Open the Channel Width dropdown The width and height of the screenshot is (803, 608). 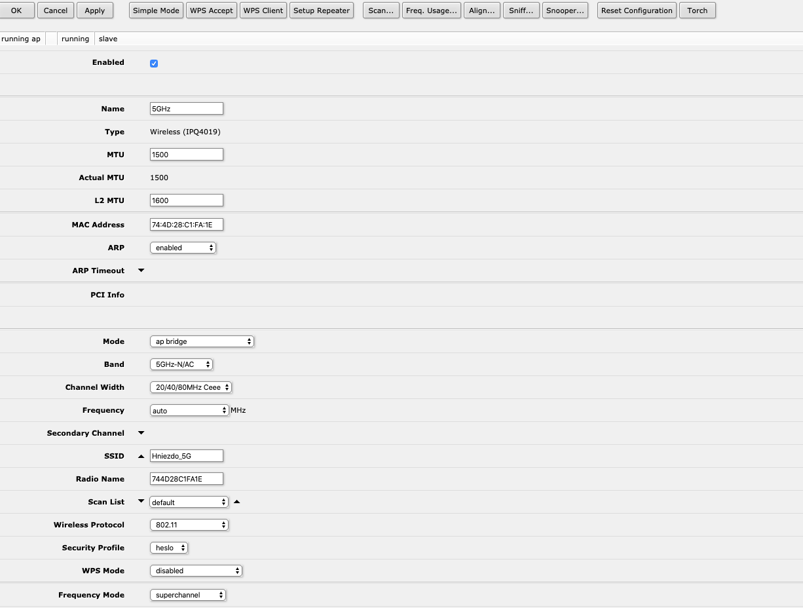pyautogui.click(x=191, y=387)
